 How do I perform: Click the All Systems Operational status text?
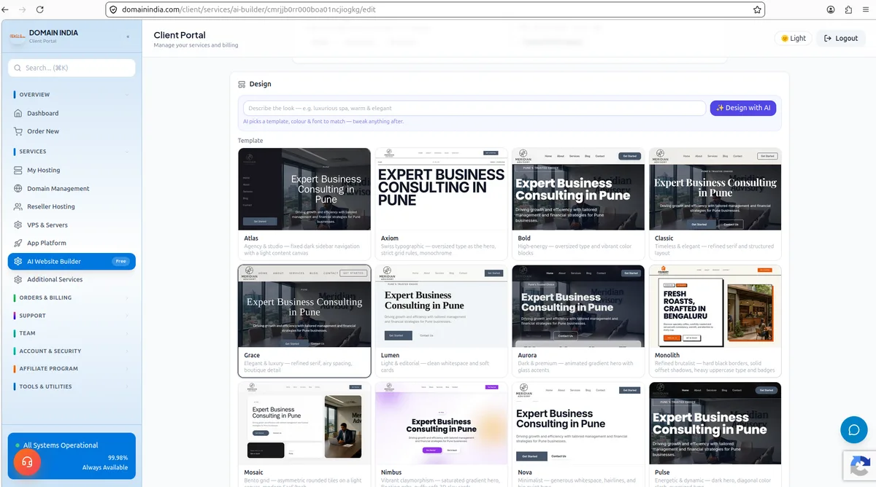coord(61,445)
